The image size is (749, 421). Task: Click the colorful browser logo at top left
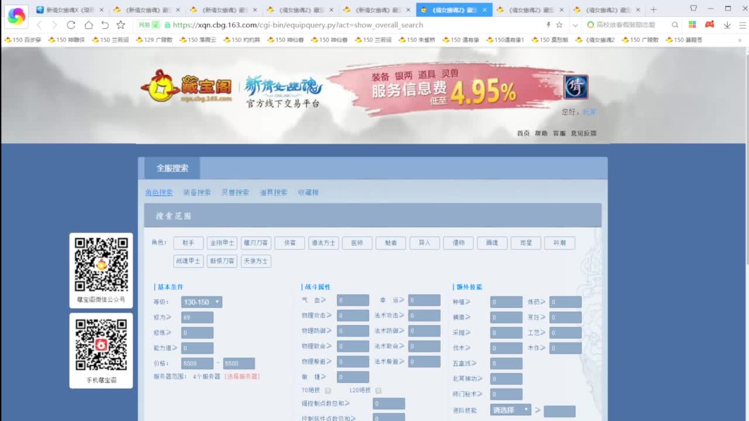coord(16,16)
